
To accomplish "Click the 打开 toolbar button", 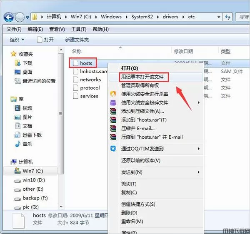I will 45,40.
